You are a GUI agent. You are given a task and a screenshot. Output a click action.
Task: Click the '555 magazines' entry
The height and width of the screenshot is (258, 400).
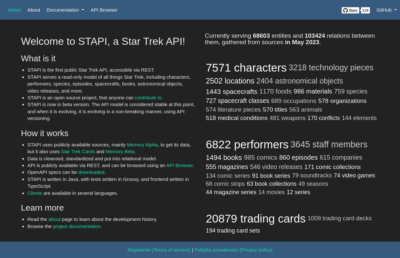[x=227, y=167]
